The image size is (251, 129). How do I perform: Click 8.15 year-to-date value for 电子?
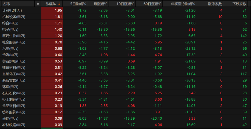[x=192, y=30]
